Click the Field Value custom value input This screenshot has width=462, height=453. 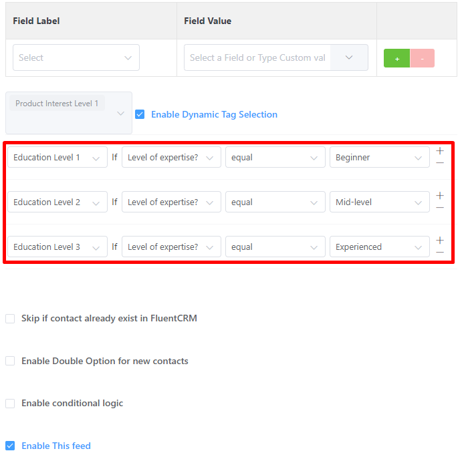(257, 57)
